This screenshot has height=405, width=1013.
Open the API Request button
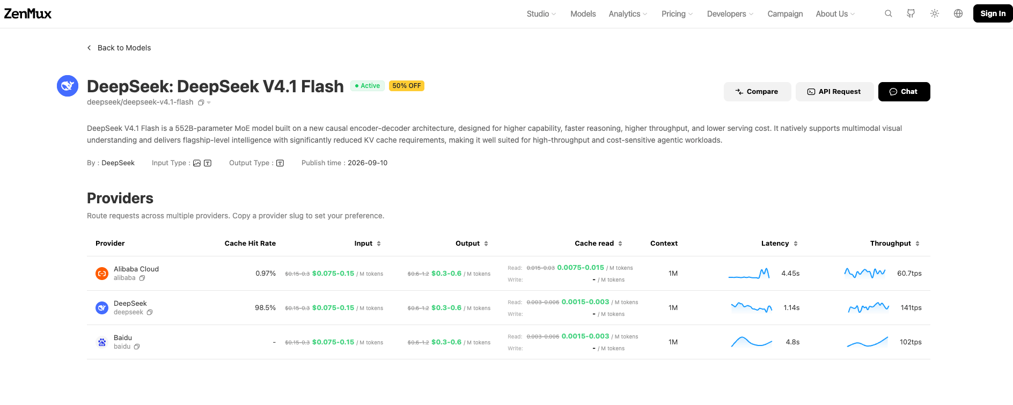pyautogui.click(x=834, y=92)
